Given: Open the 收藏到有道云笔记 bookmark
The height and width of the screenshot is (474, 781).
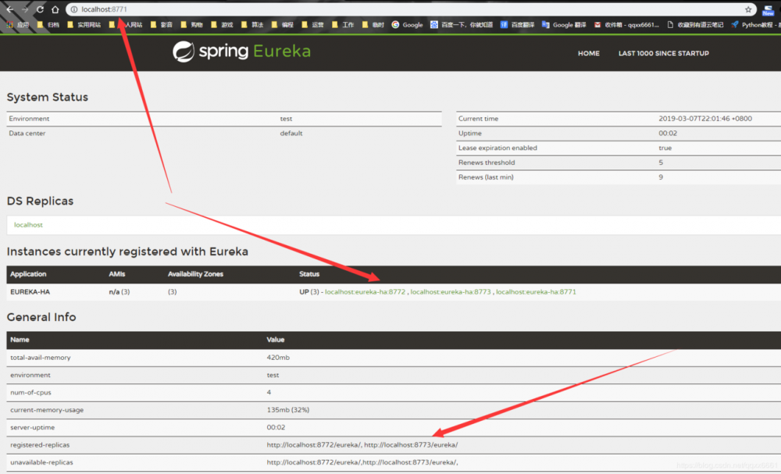Looking at the screenshot, I should point(695,24).
